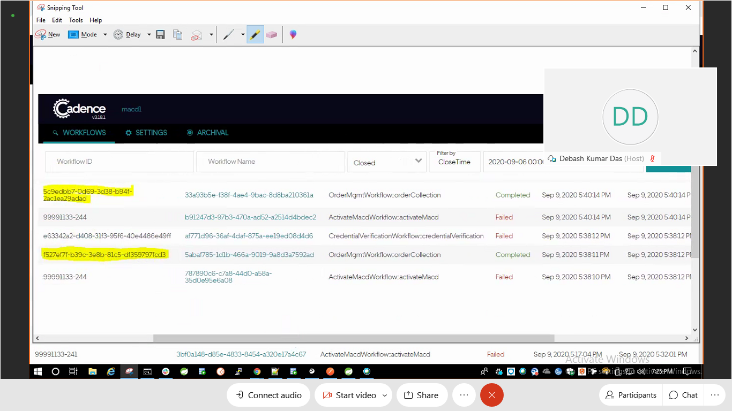Change the Closed status filter
This screenshot has width=732, height=411.
(387, 162)
